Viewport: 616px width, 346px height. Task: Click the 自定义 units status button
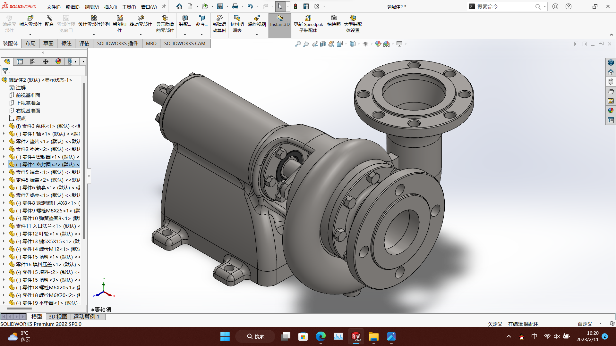pyautogui.click(x=585, y=324)
